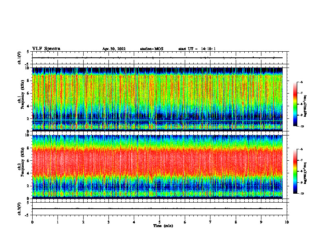Click the "Time (min)" axis label
Screen dimensions: 323x249
coord(163,226)
